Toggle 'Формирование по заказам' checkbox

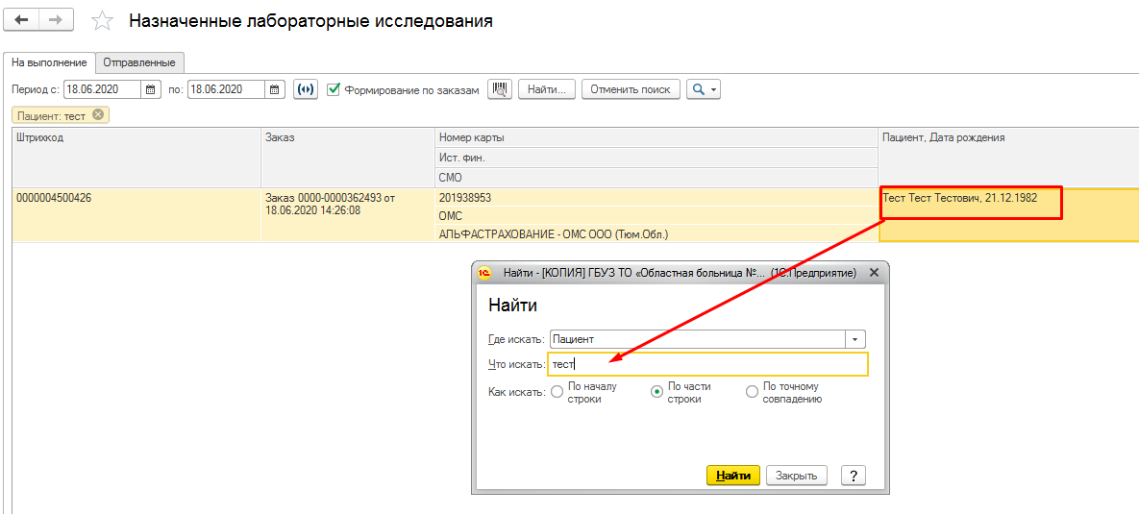(x=334, y=89)
